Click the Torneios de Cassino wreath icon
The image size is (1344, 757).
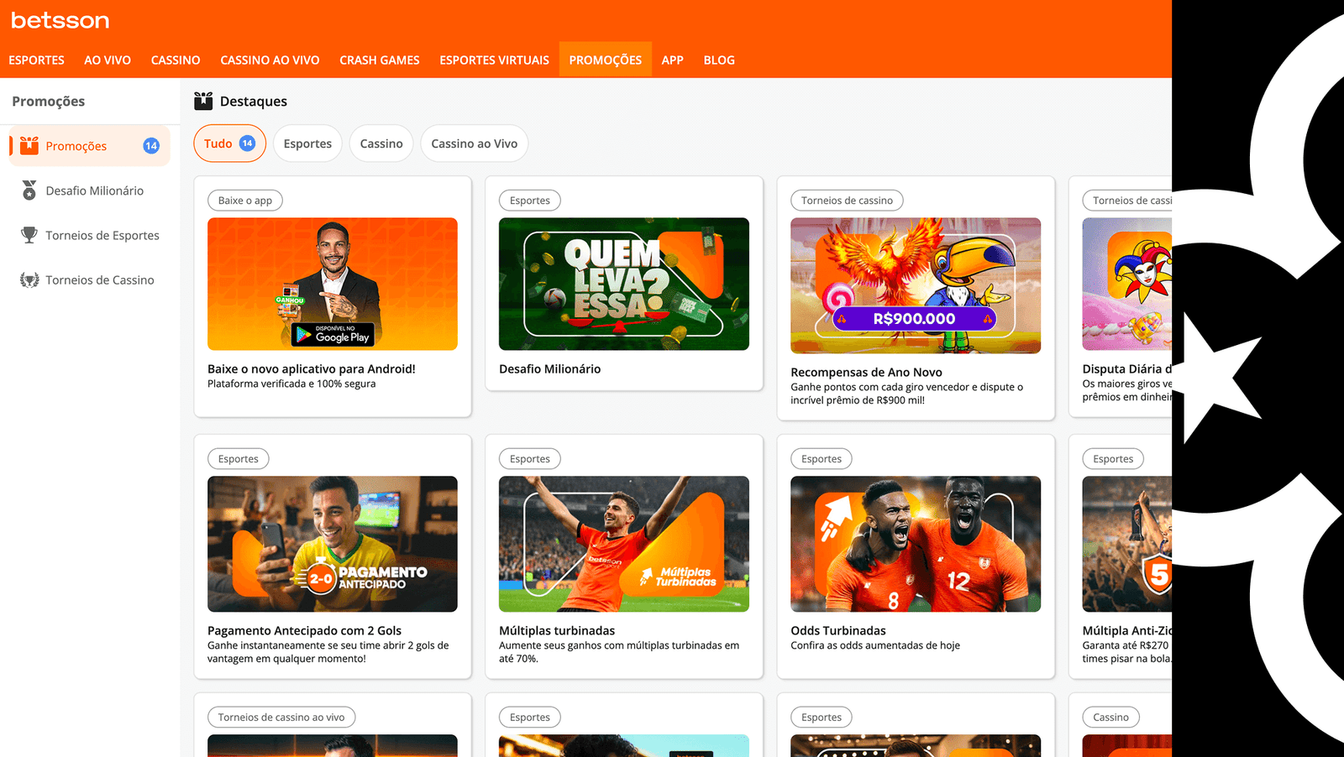pyautogui.click(x=29, y=280)
